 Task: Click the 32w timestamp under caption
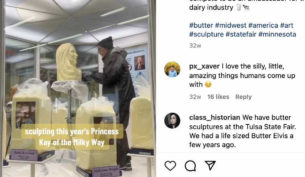(195, 46)
